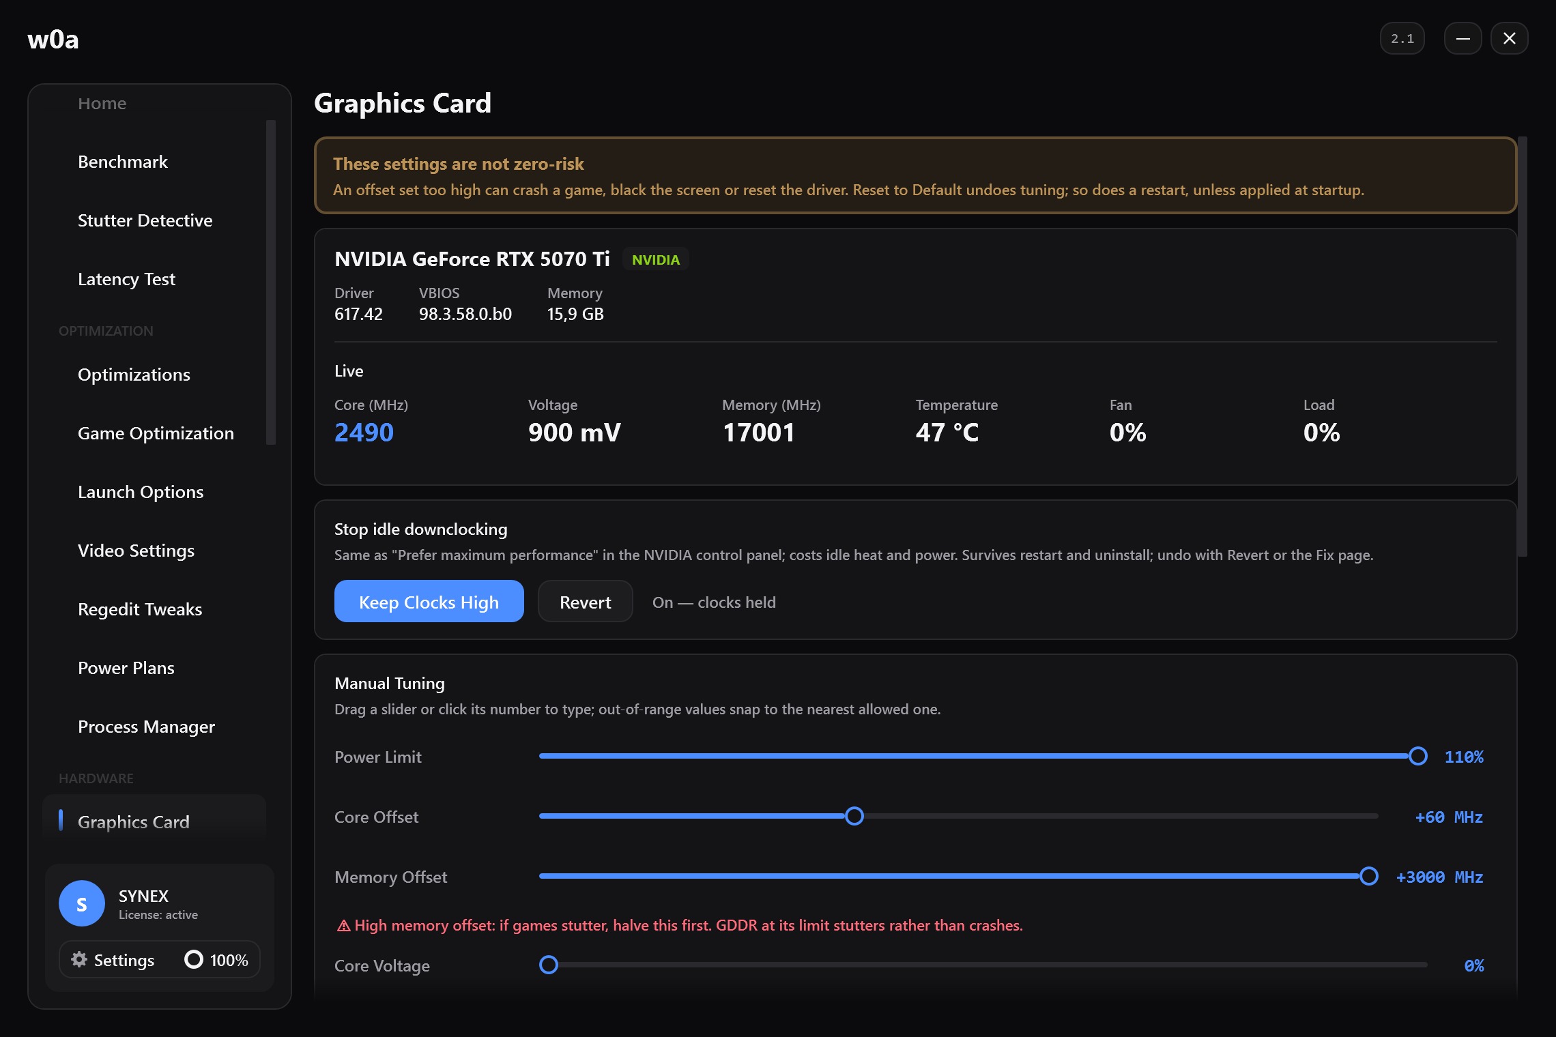
Task: Open the Home page
Action: pyautogui.click(x=102, y=104)
